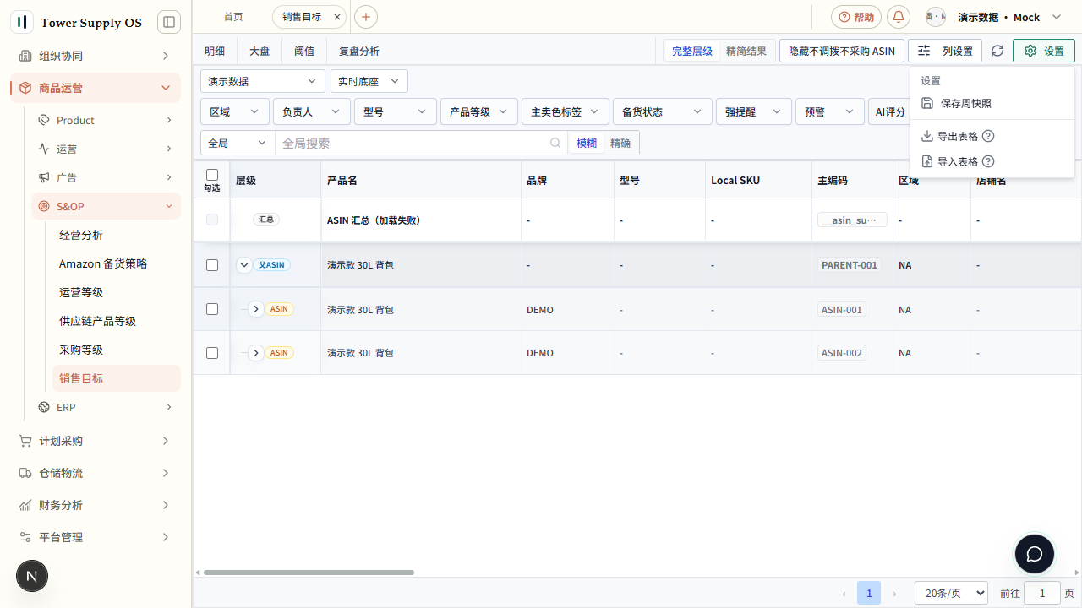This screenshot has width=1082, height=608.
Task: Click the help icon beside 导入表格
Action: (x=988, y=161)
